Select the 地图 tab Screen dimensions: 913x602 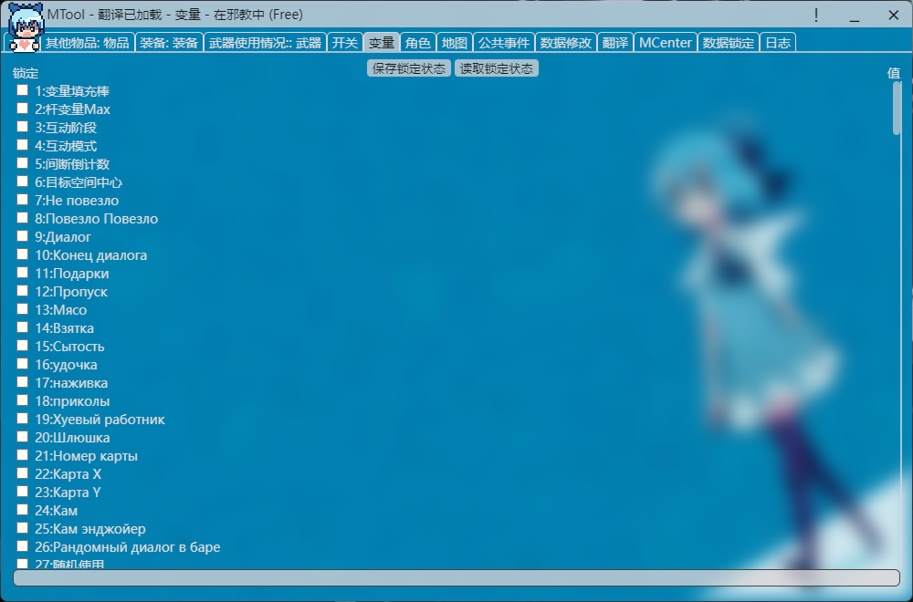point(454,41)
